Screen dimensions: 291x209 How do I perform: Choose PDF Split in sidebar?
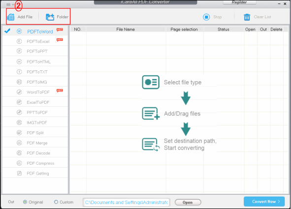click(x=35, y=133)
